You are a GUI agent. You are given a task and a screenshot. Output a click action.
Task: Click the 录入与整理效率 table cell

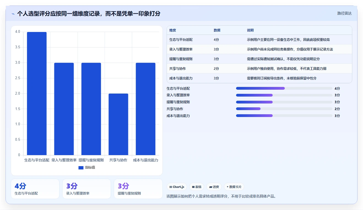pyautogui.click(x=181, y=49)
